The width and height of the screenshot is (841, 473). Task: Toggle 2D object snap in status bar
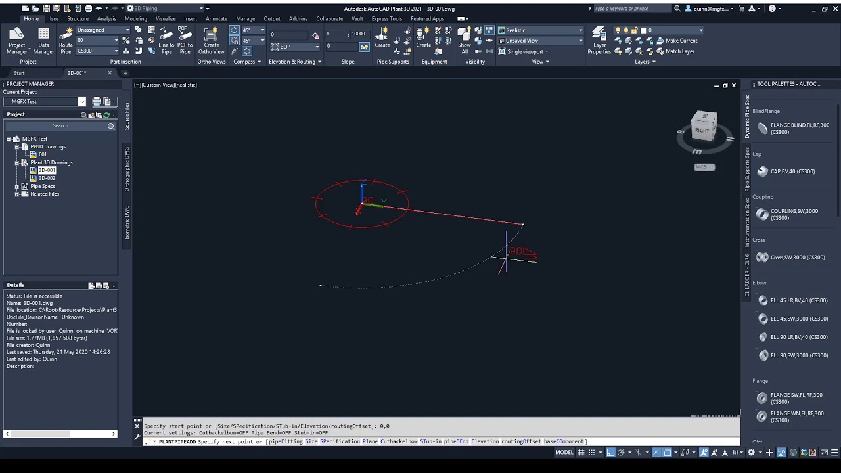tap(667, 452)
